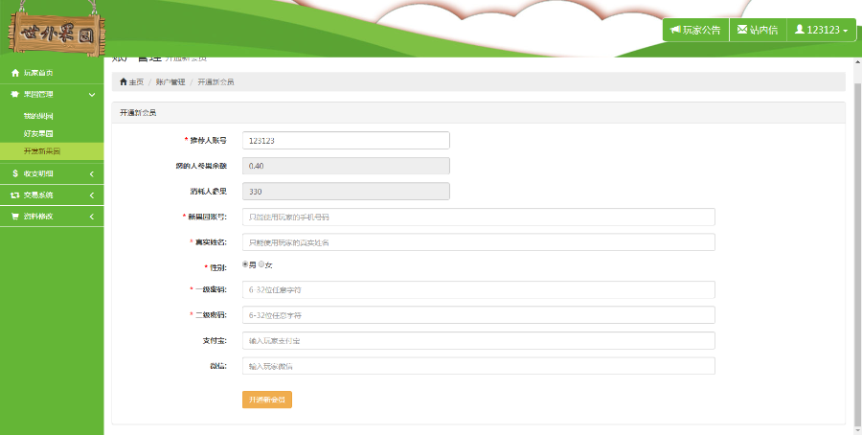Screen dimensions: 862x435
Task: Click the envelope icon for 站内信
Action: point(742,30)
